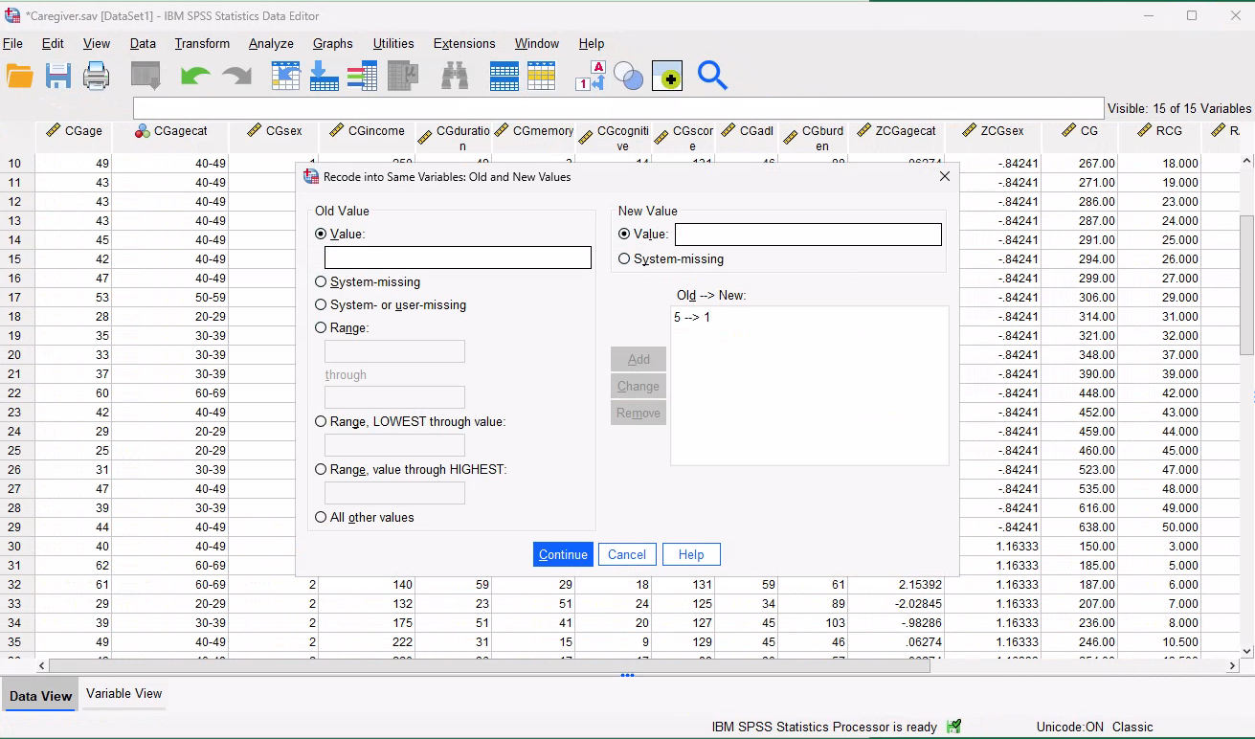Click the blue magnifying glass Search icon
The width and height of the screenshot is (1255, 739).
click(x=712, y=76)
